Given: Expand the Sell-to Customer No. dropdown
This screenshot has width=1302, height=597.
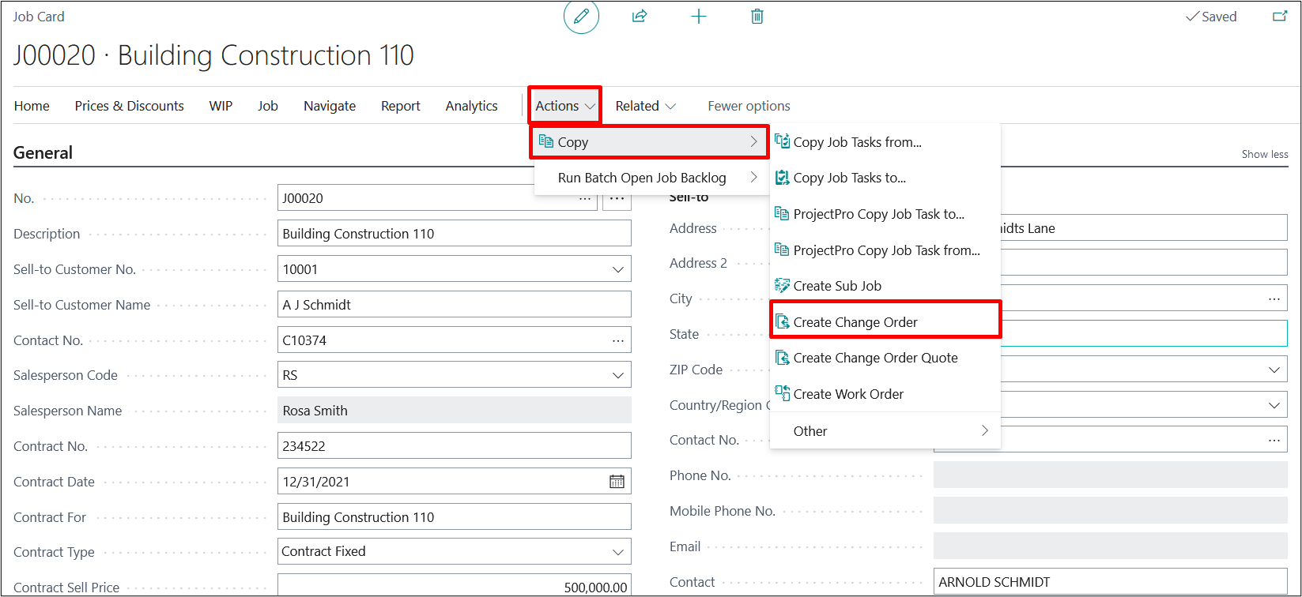Looking at the screenshot, I should [618, 269].
